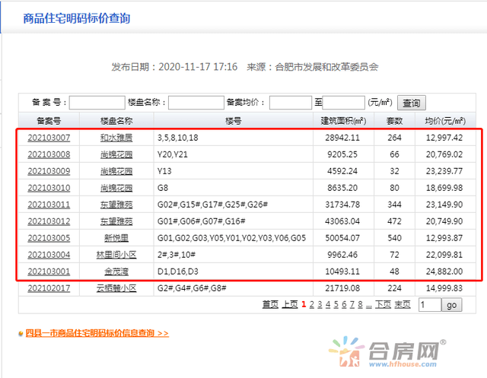487x378 pixels.
Task: Open record link 202103004
Action: 49,255
